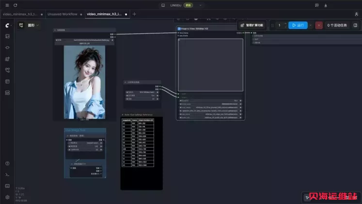Cancel current run with red X button
The image size is (362, 204).
[318, 25]
